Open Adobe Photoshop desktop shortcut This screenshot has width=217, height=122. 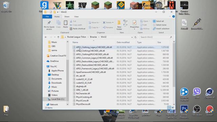click(x=184, y=112)
